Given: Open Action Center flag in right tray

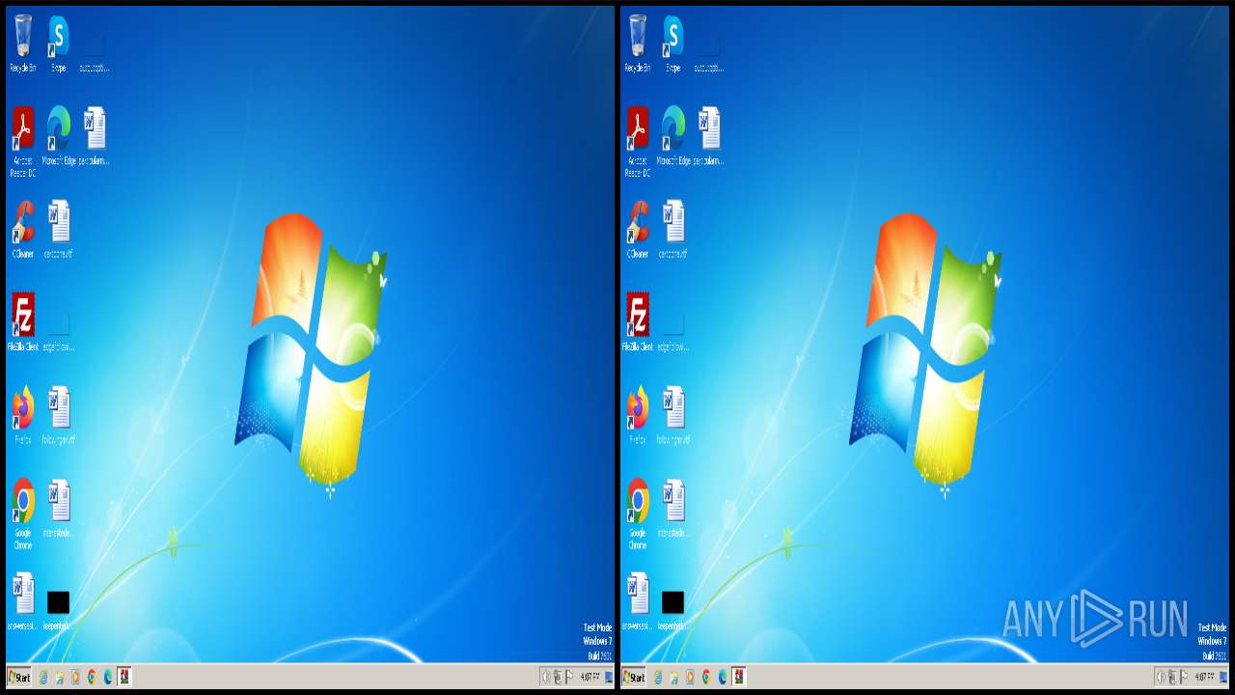Looking at the screenshot, I should pyautogui.click(x=1184, y=678).
